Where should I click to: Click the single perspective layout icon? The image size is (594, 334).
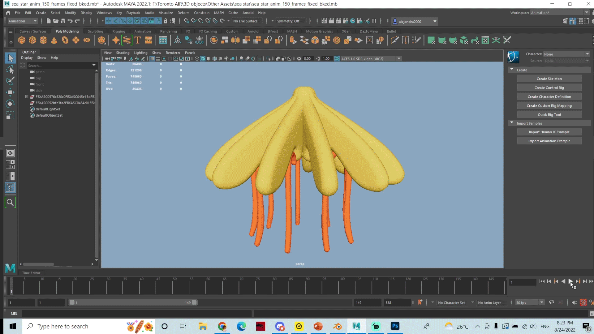click(10, 153)
